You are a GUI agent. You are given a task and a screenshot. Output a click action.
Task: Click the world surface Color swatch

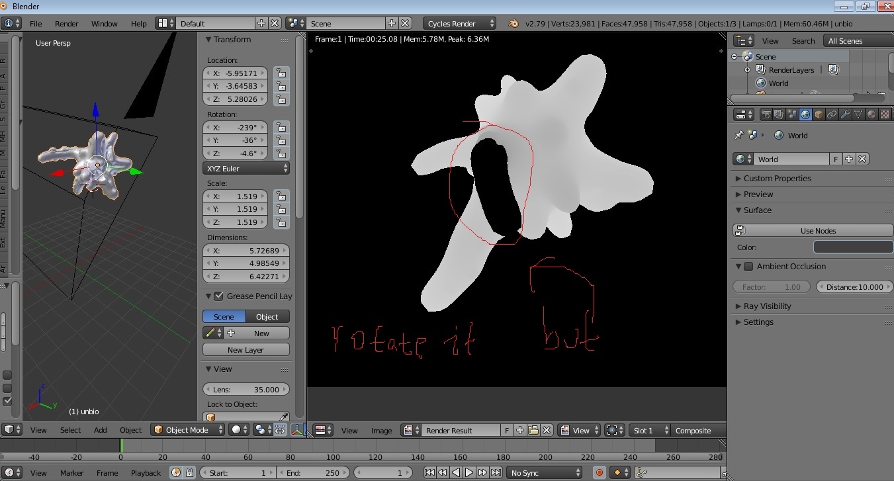click(x=852, y=247)
